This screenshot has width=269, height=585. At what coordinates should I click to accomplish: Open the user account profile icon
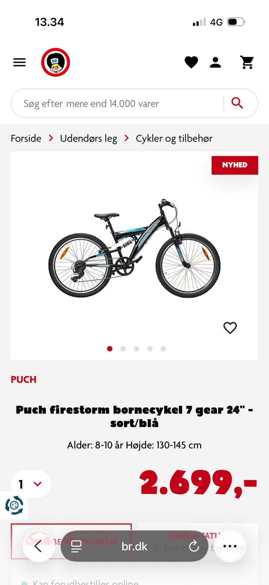[216, 63]
